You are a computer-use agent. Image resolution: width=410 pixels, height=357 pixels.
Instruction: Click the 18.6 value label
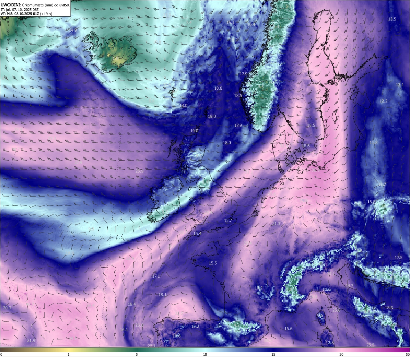[306, 146]
